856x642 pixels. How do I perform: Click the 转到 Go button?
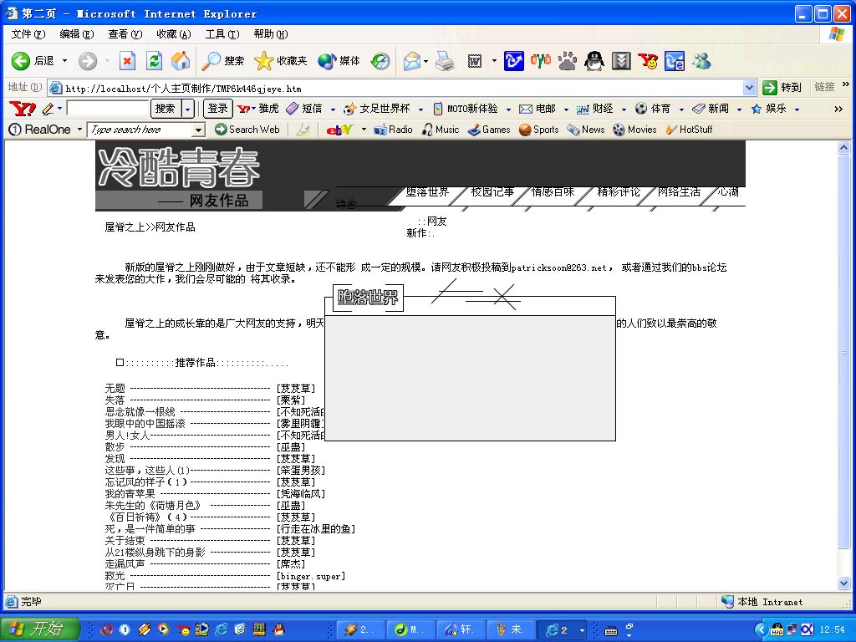(782, 88)
